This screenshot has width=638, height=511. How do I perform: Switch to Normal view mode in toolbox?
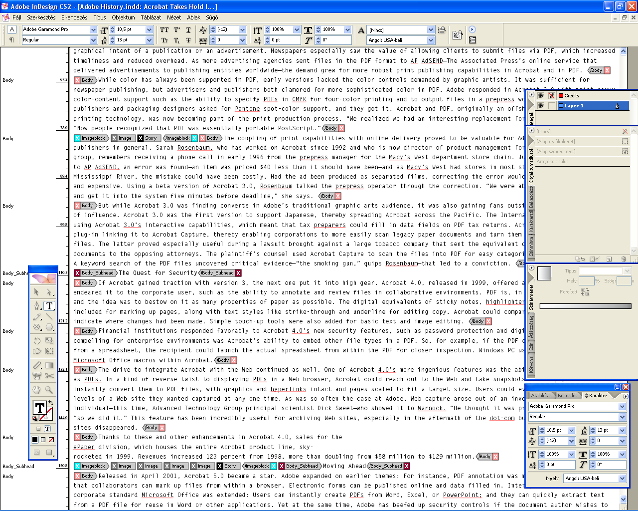[36, 453]
